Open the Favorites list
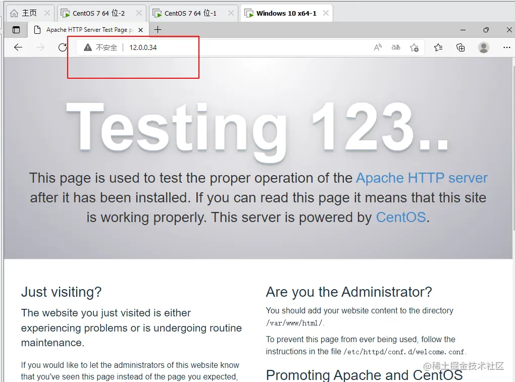Screen dimensions: 515x382 coord(438,48)
